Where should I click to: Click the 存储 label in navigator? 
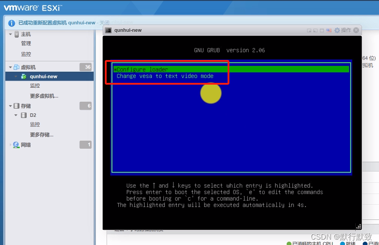click(26, 106)
